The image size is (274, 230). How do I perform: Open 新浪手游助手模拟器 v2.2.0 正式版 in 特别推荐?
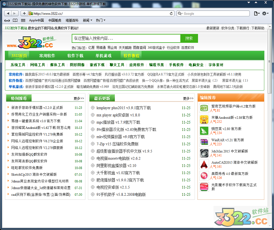(37, 108)
